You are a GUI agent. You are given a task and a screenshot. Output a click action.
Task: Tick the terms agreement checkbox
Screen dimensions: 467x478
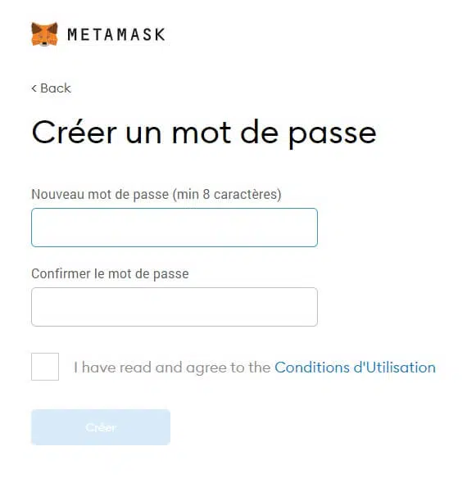point(45,367)
